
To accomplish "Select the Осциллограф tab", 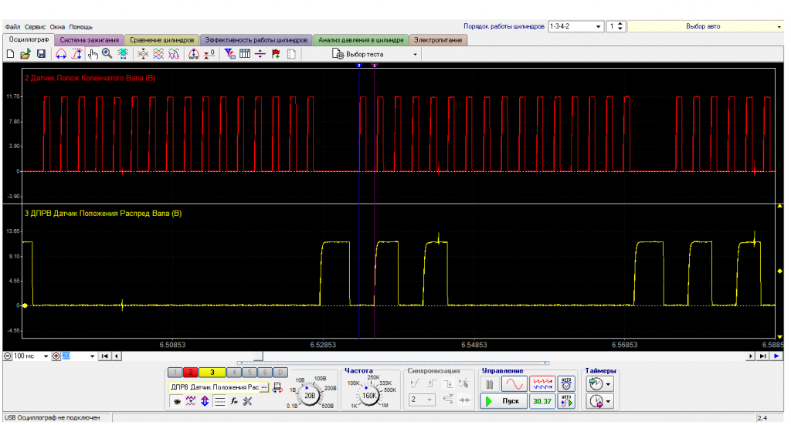I will [29, 39].
